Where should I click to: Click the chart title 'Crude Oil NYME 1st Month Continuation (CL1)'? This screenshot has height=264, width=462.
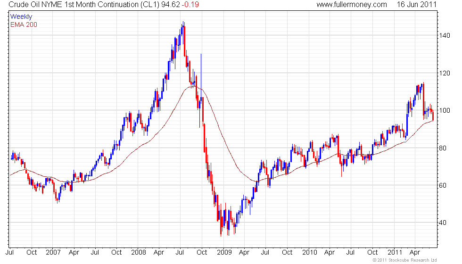pos(84,5)
